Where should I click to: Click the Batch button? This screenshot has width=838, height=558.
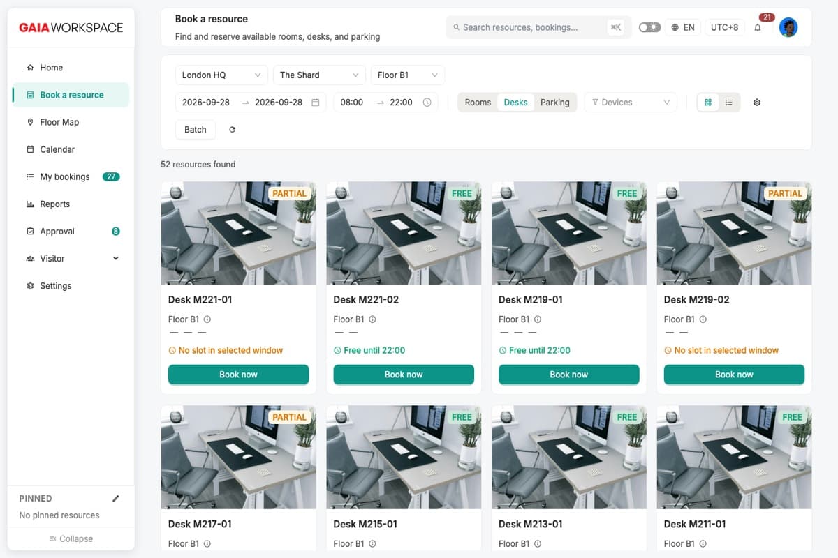(x=196, y=130)
